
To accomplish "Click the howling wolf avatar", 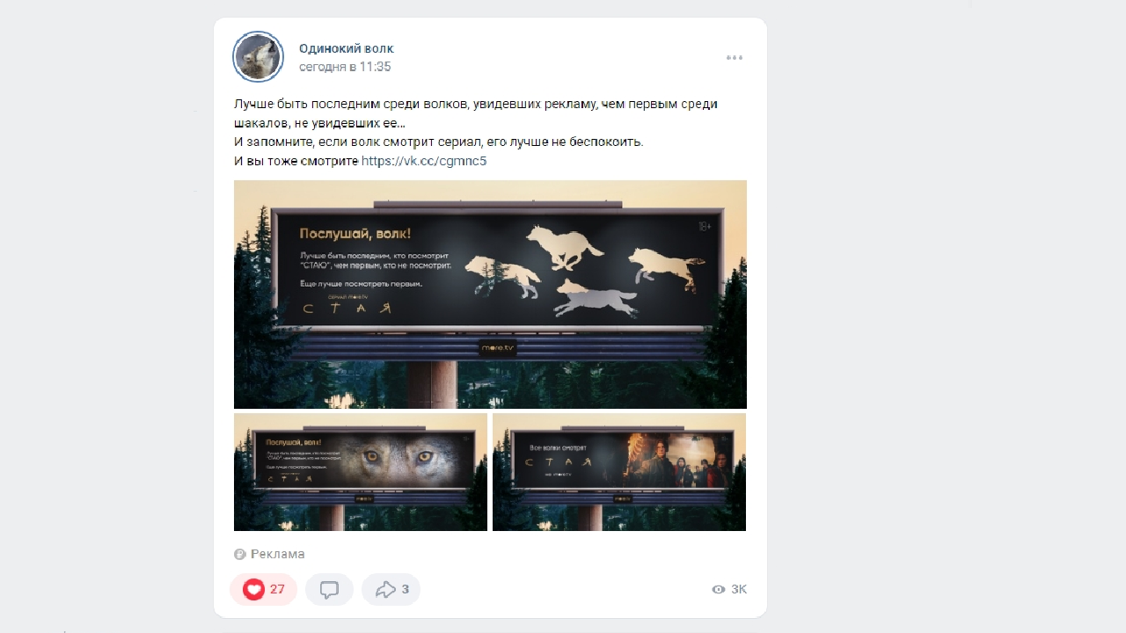I will [258, 57].
